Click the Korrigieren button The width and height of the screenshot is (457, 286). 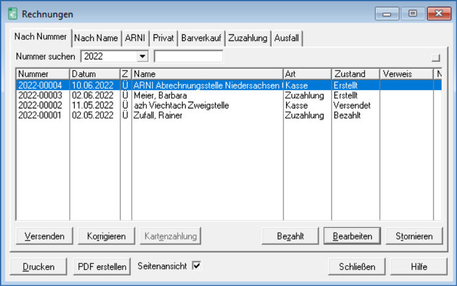click(107, 236)
